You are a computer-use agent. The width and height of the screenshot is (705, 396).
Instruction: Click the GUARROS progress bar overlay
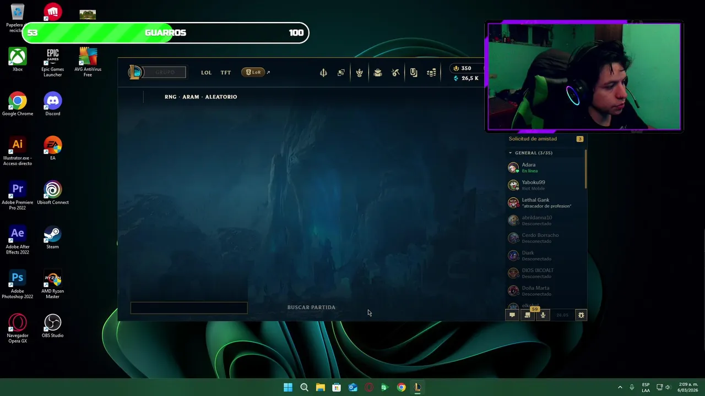coord(165,33)
